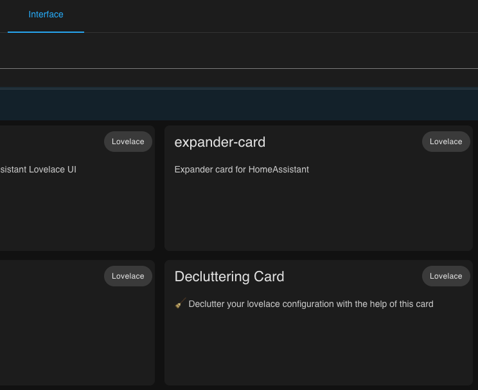Screen dimensions: 478x390
Task: Click empty area inside the expander-card tile
Action: point(319,214)
